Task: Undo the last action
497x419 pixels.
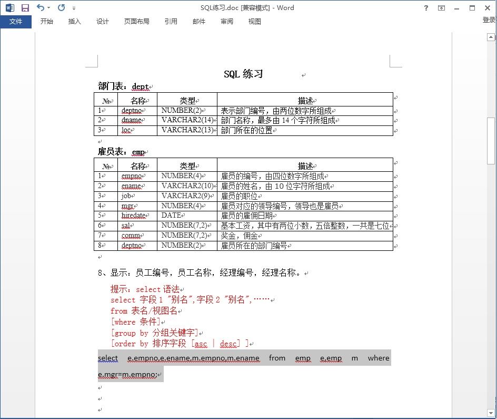Action: click(x=40, y=7)
